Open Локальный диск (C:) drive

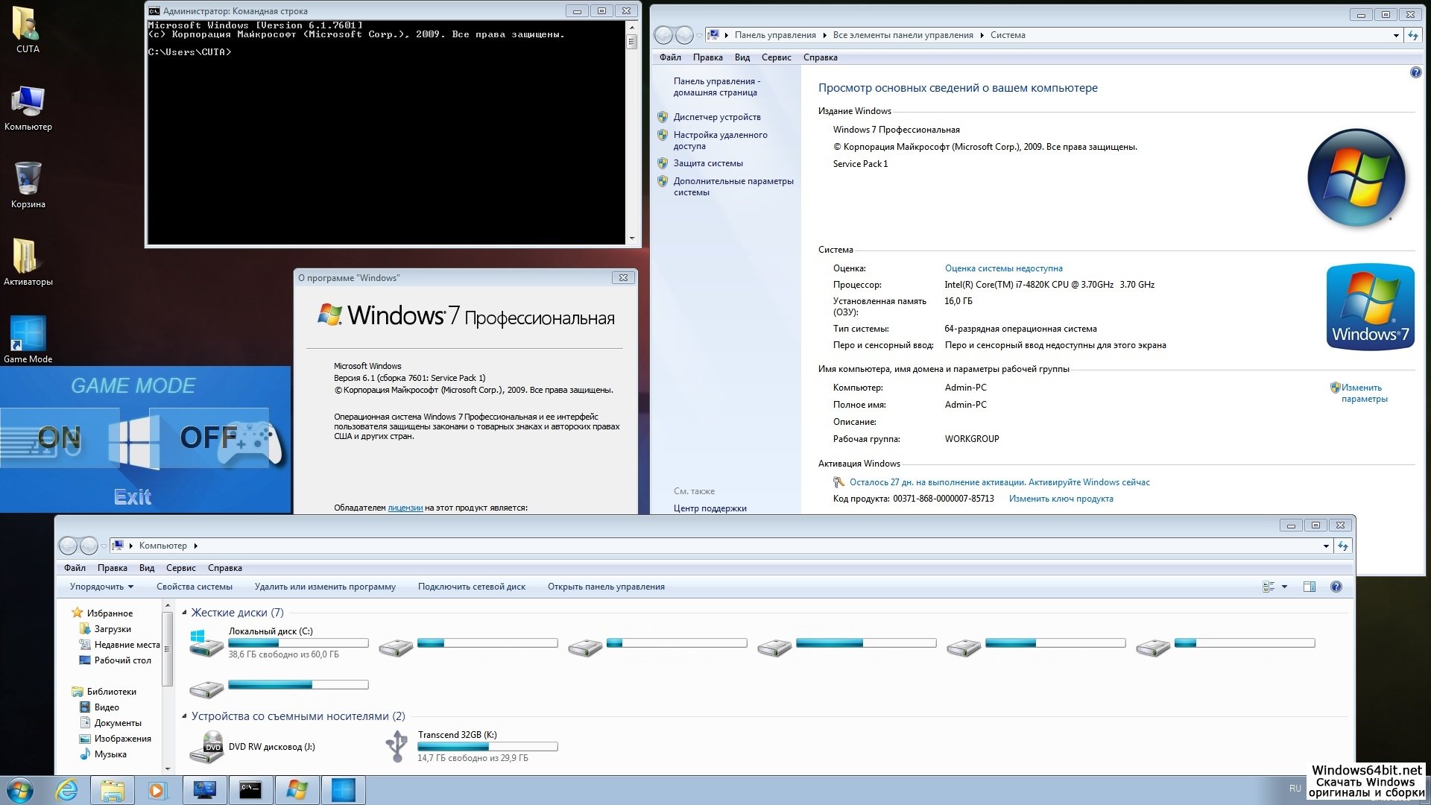coord(270,631)
